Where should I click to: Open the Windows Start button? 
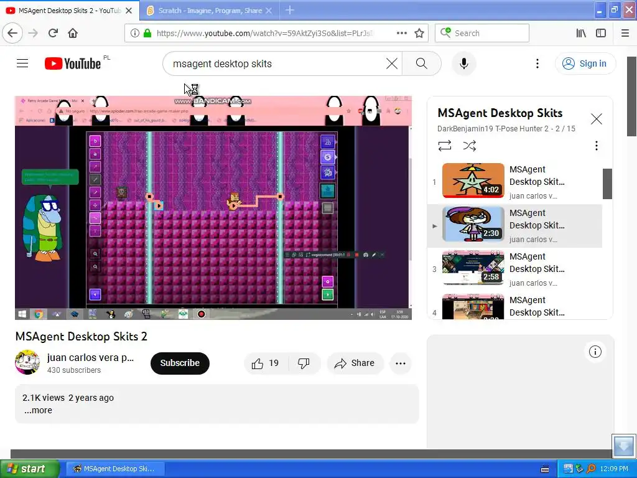click(x=30, y=469)
